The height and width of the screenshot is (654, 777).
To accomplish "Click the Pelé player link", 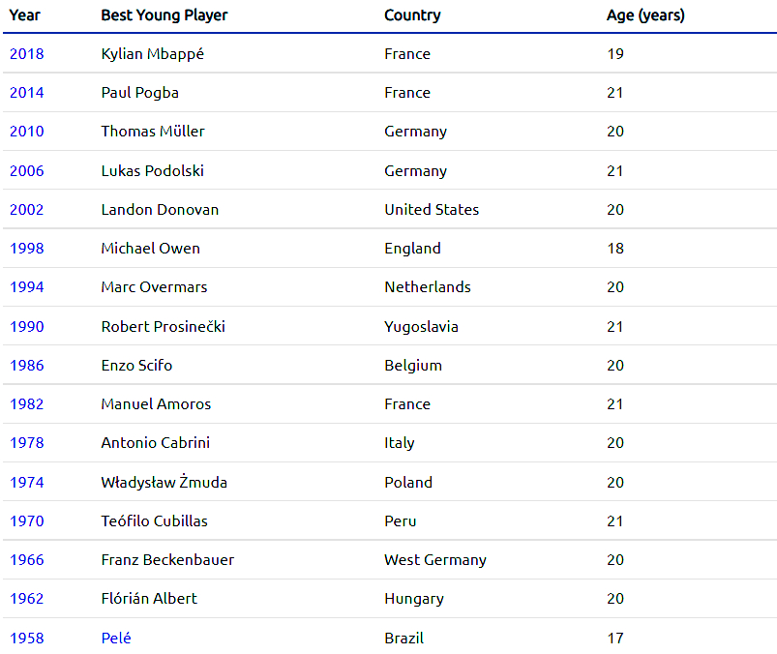I will (x=116, y=639).
